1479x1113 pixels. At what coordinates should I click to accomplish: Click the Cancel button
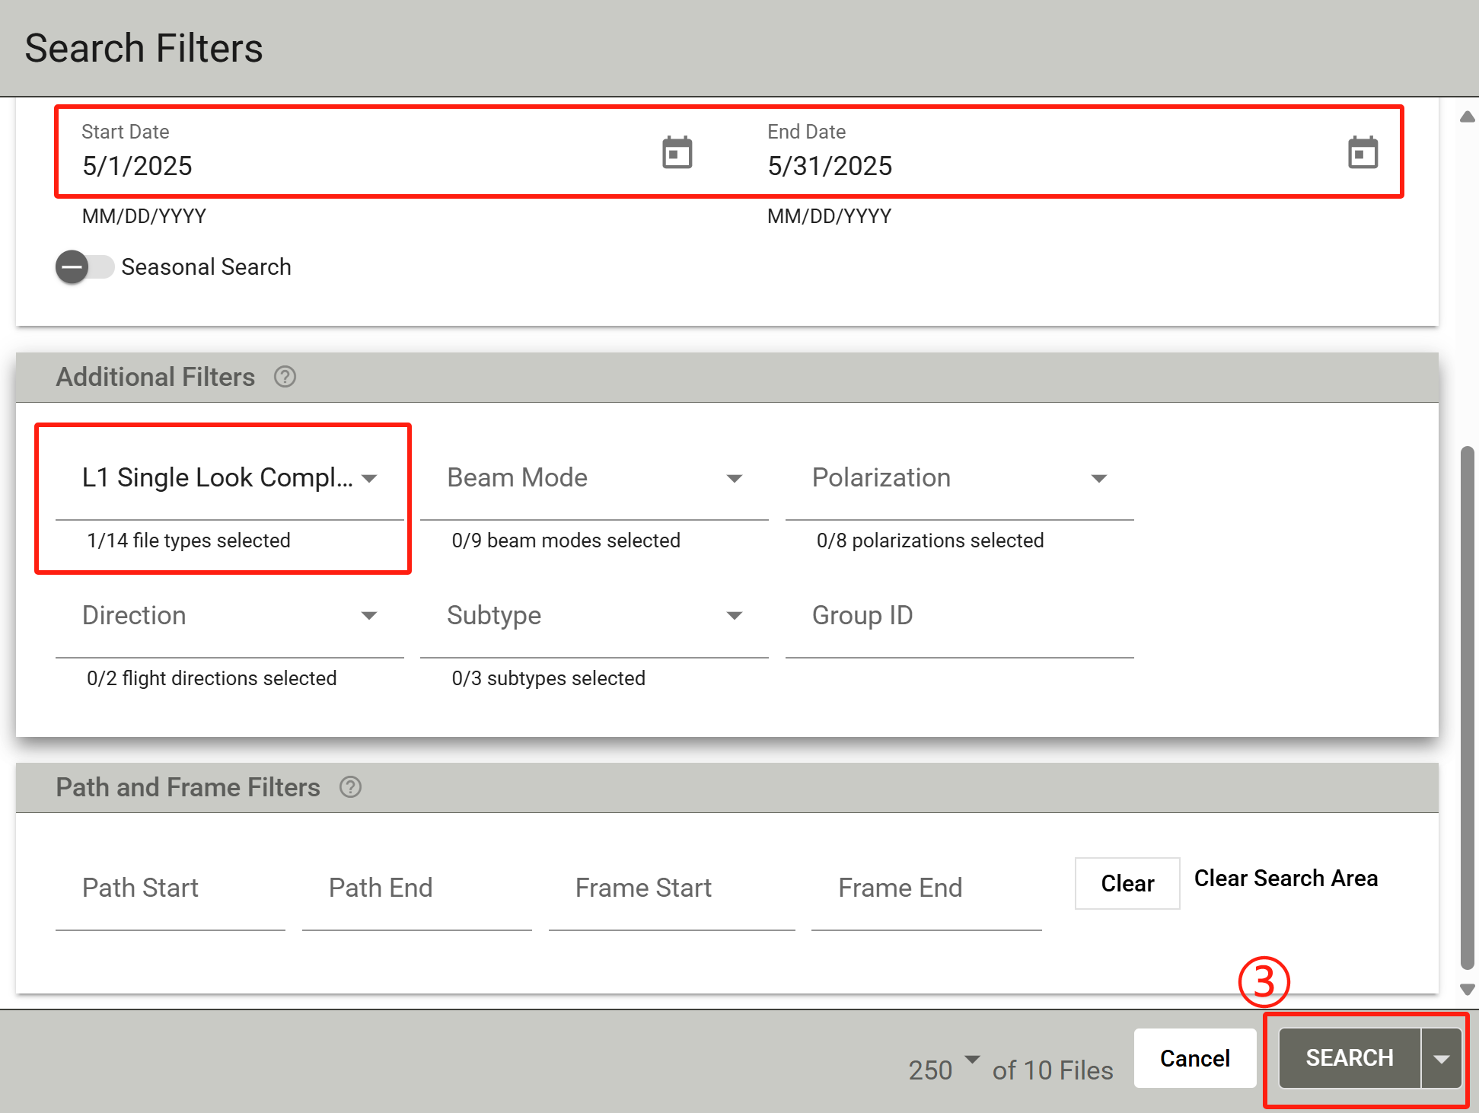coord(1194,1058)
